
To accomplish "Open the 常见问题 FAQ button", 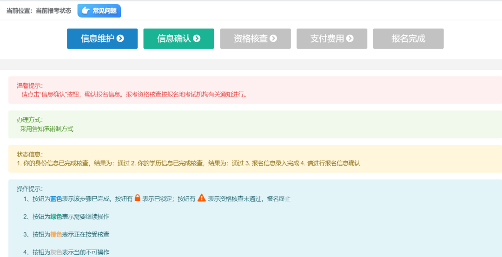I will coord(99,11).
